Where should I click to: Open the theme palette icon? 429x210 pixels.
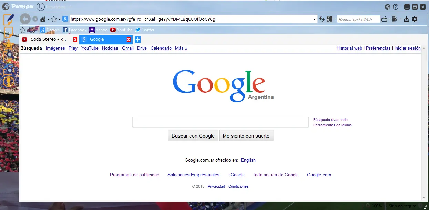coord(388,7)
